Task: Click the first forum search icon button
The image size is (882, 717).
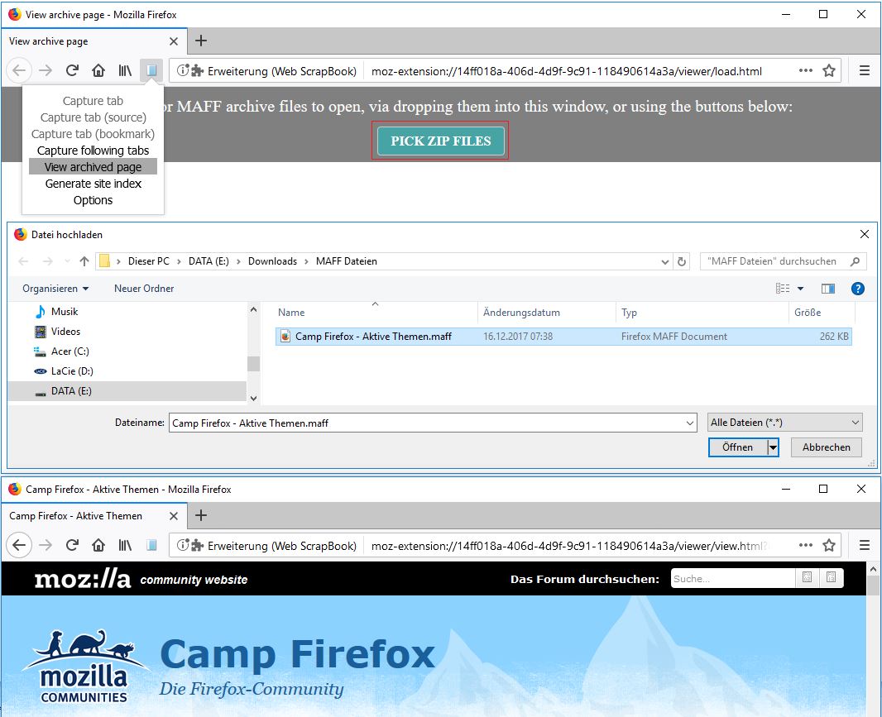Action: coord(808,577)
